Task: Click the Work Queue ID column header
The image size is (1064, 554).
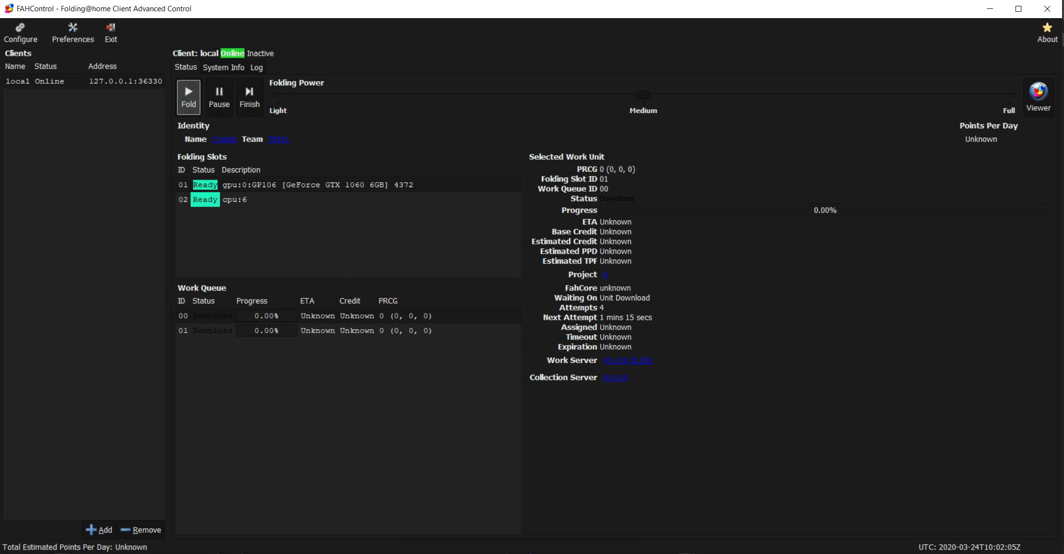Action: [x=181, y=301]
